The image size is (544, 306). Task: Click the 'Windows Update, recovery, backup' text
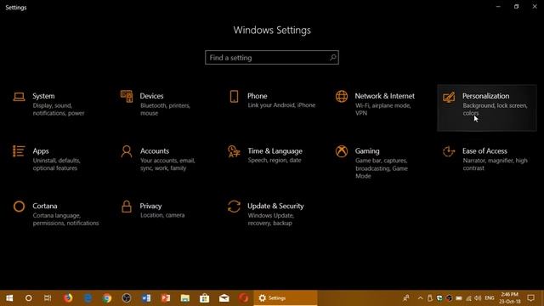coord(271,219)
